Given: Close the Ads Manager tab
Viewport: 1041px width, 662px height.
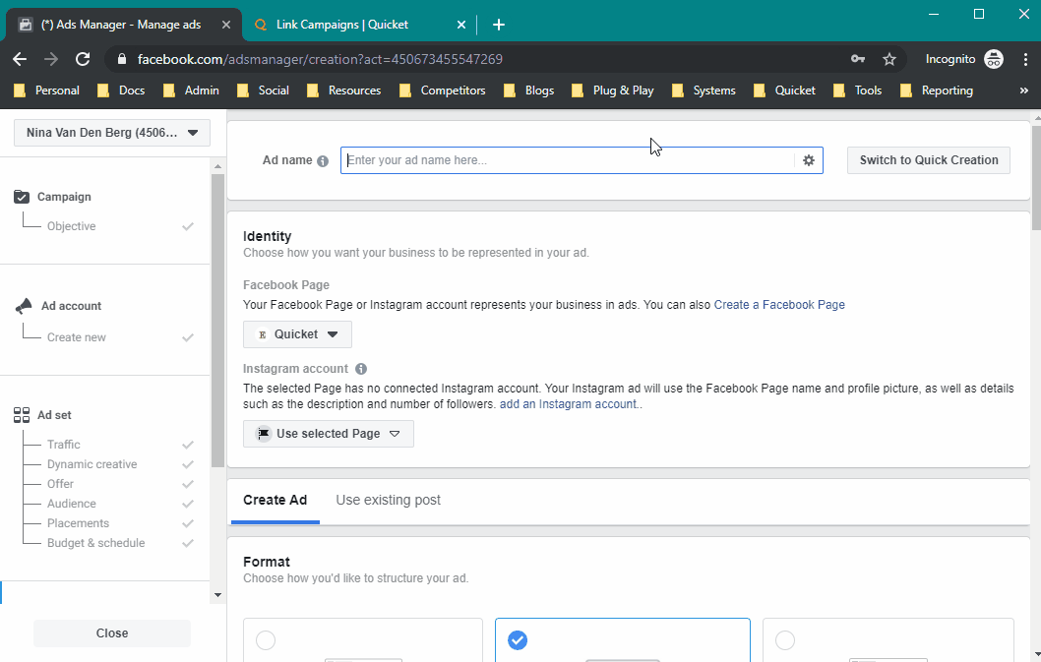Looking at the screenshot, I should (225, 25).
